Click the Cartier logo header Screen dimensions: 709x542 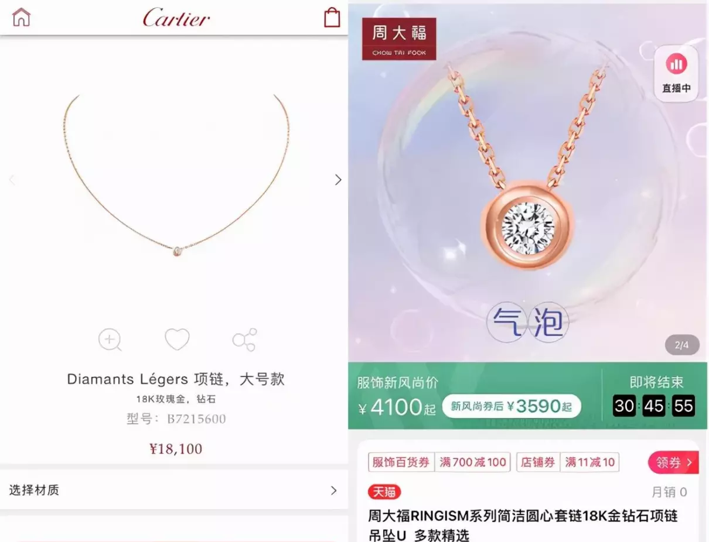click(x=176, y=18)
